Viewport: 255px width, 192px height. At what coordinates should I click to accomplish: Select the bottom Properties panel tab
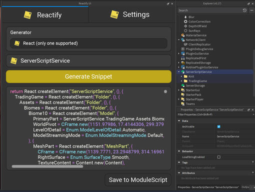coord(208,187)
